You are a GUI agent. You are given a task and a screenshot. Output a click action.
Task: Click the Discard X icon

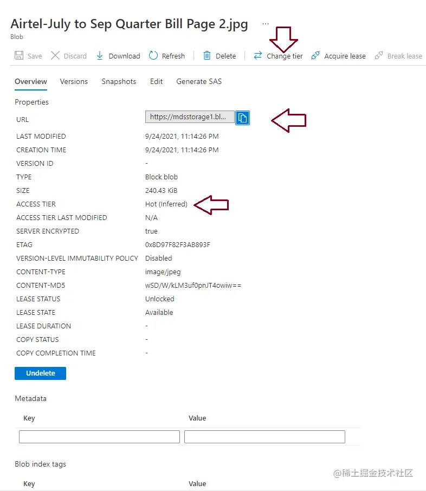pos(55,56)
